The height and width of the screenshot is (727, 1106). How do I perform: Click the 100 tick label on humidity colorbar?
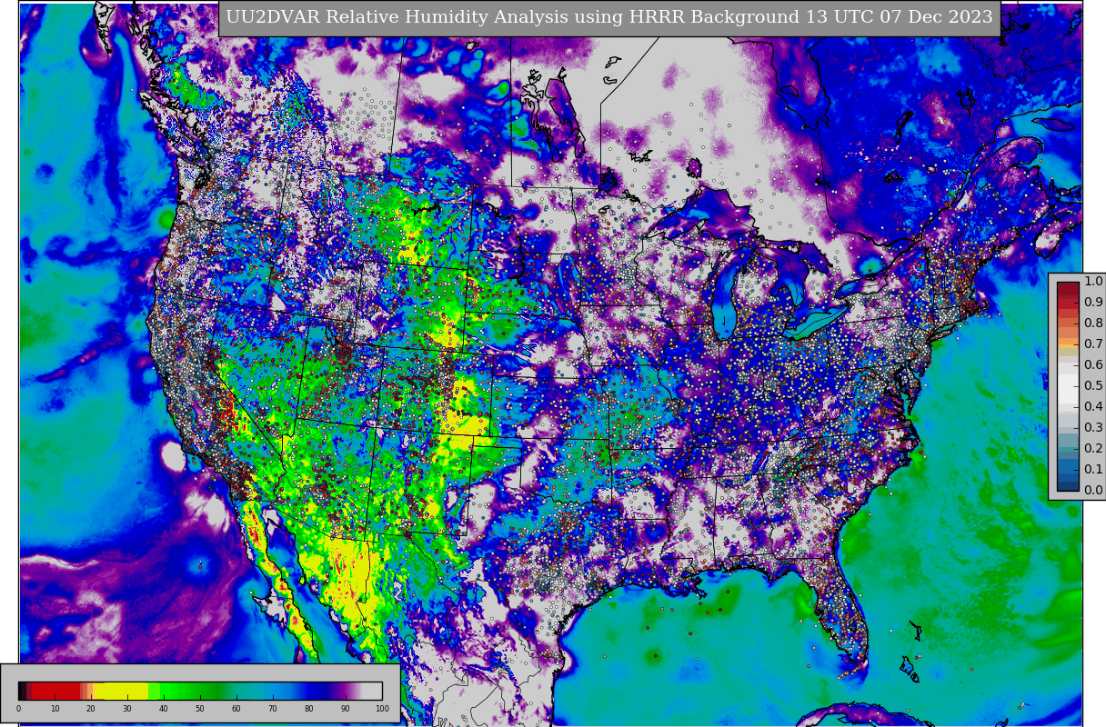click(x=382, y=709)
